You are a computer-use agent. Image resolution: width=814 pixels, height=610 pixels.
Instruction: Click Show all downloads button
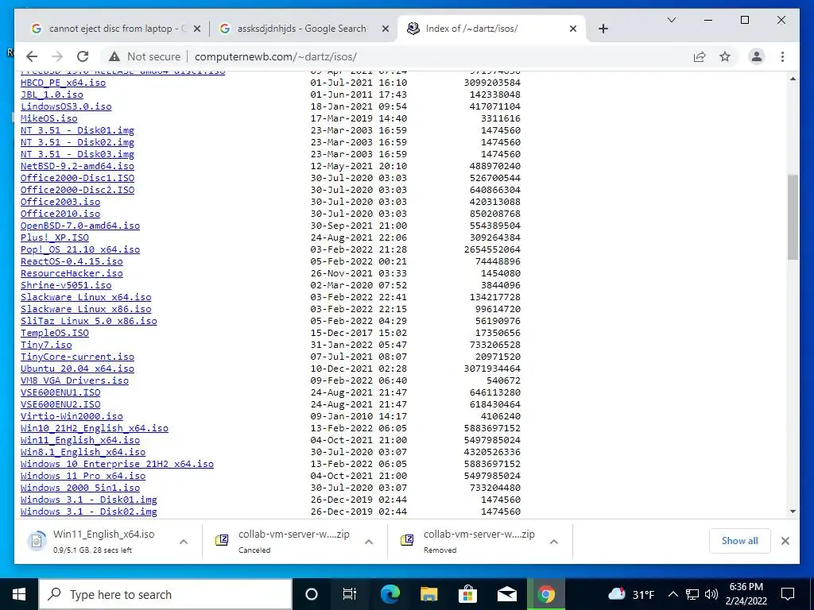point(739,540)
